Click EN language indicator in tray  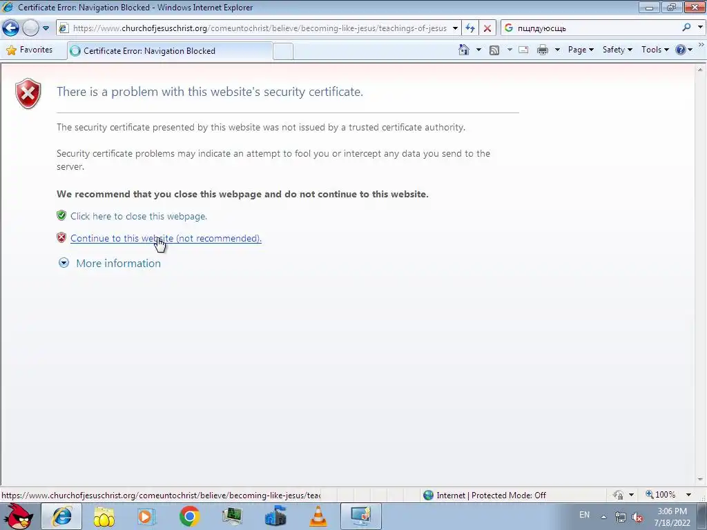(584, 515)
